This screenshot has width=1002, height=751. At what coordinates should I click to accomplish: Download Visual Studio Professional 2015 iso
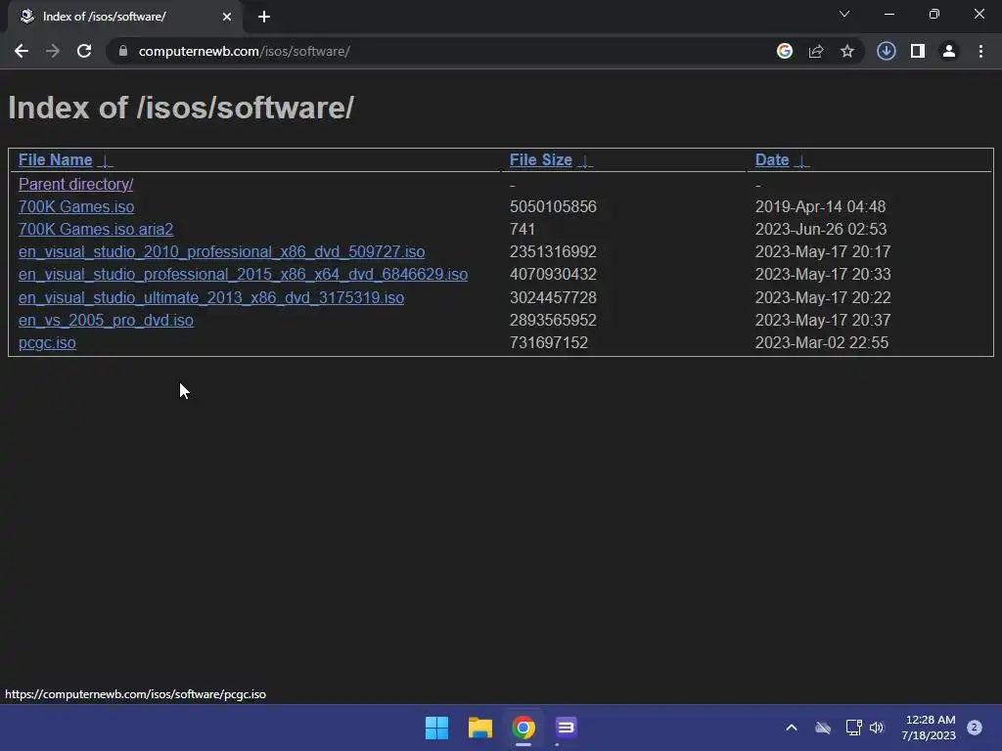point(243,275)
